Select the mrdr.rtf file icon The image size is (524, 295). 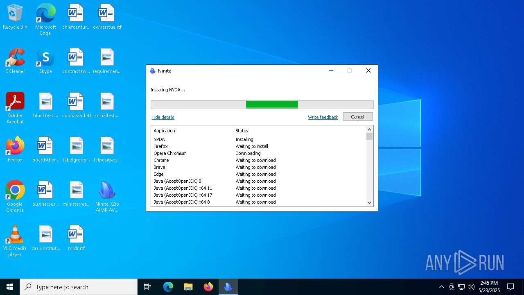76,238
